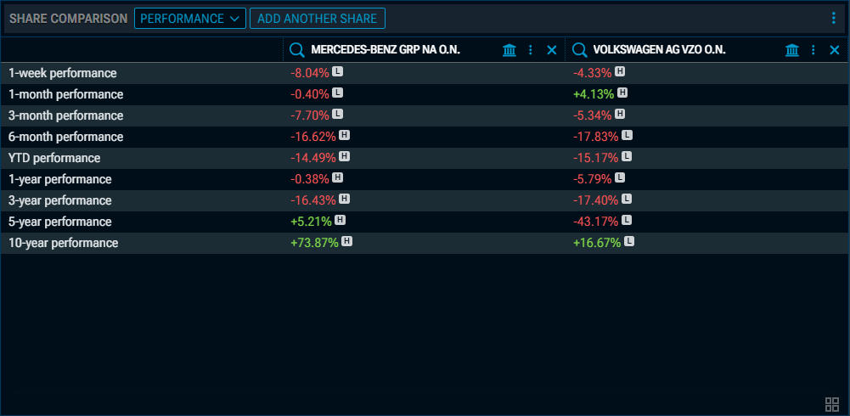This screenshot has width=850, height=416.
Task: Click the -16.43% value
Action: (x=313, y=200)
